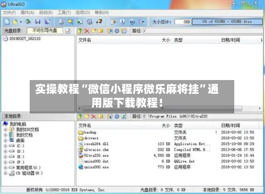The width and height of the screenshot is (265, 194).
Task: Open the 操作(A) menu
Action: (x=28, y=13)
